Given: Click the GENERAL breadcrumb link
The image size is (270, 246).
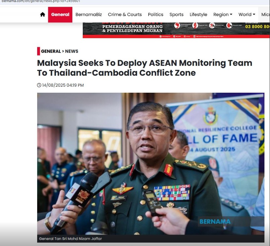Looking at the screenshot, I should coord(51,51).
